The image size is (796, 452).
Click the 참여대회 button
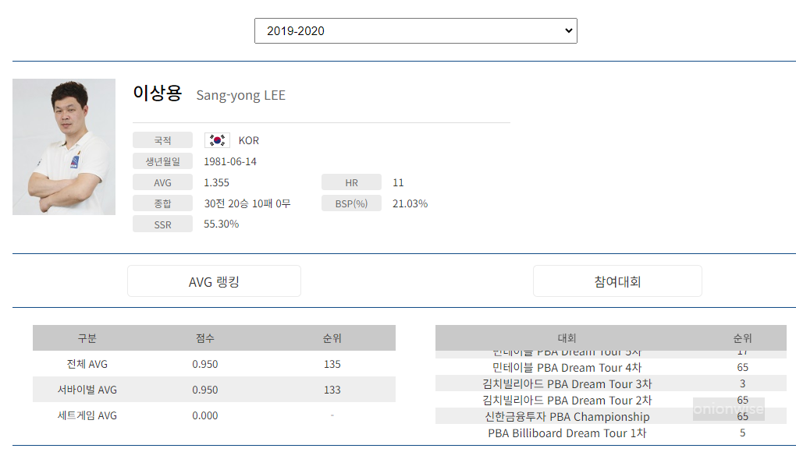pyautogui.click(x=617, y=281)
